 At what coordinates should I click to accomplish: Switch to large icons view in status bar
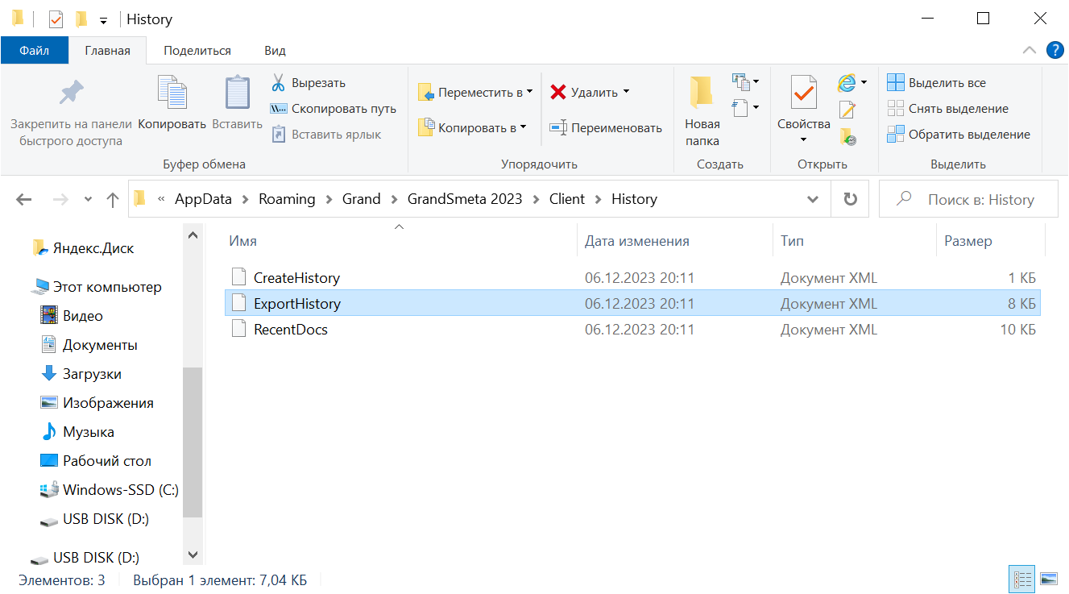point(1048,579)
